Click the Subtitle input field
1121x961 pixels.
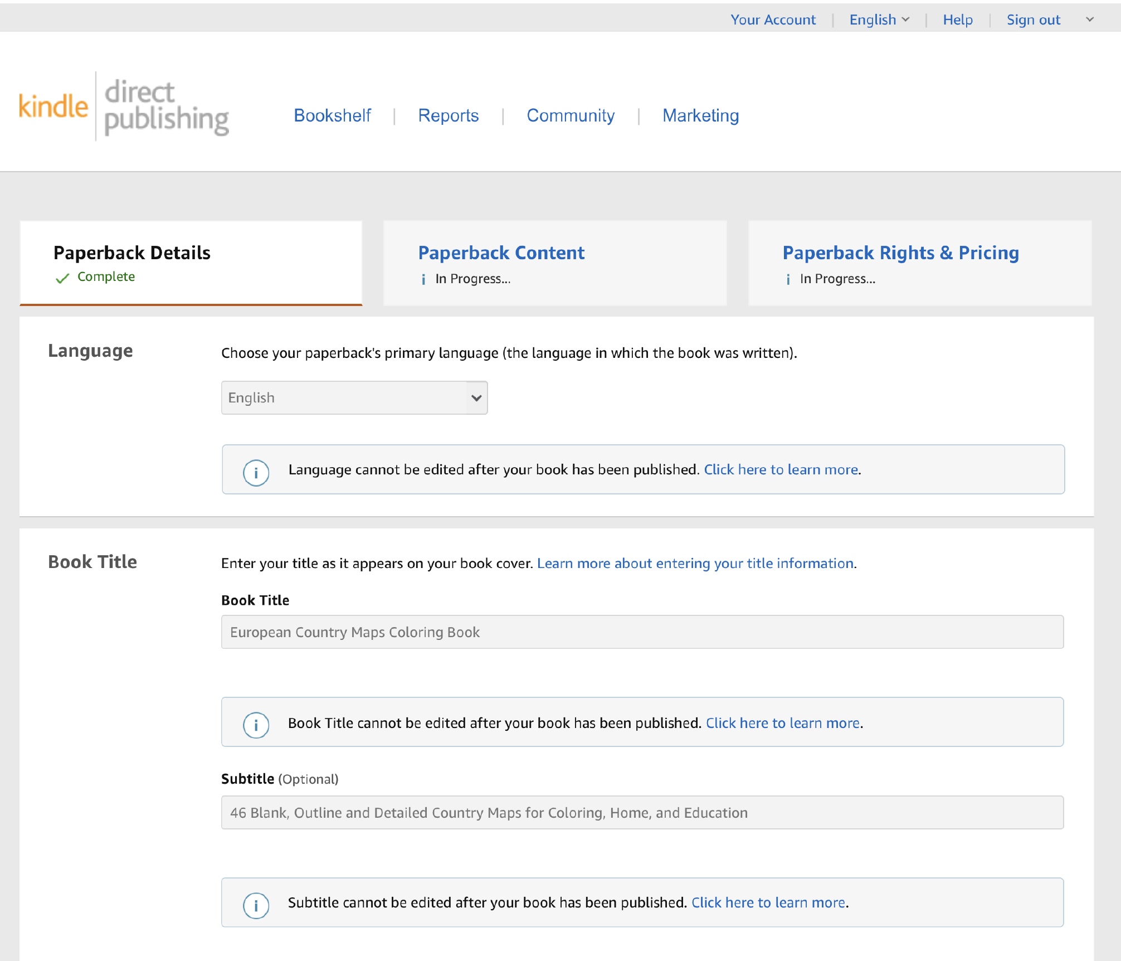click(x=642, y=812)
